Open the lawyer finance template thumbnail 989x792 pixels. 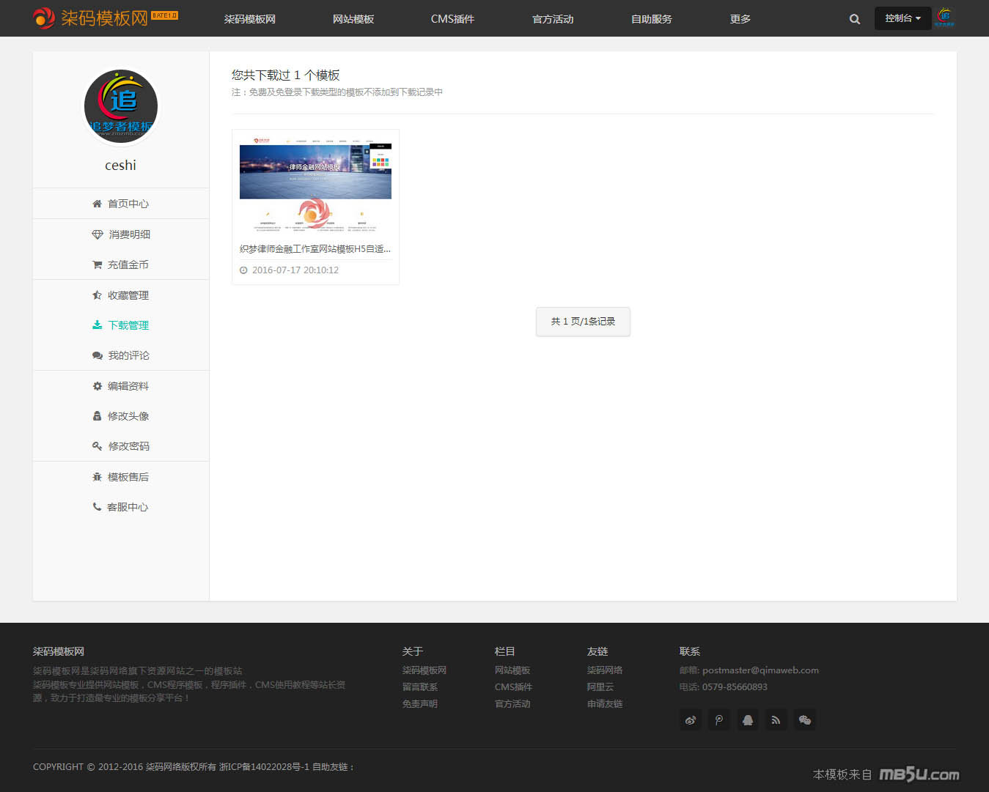tap(315, 185)
